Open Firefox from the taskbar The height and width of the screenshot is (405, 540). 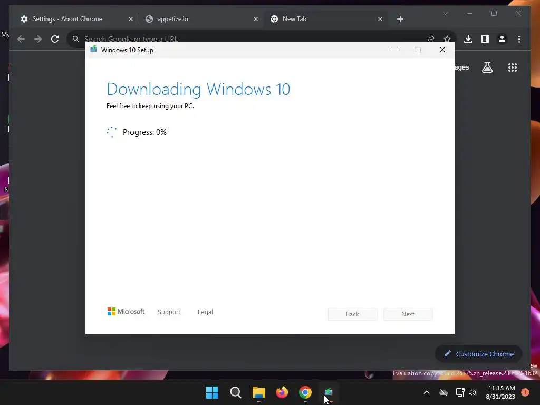click(282, 392)
